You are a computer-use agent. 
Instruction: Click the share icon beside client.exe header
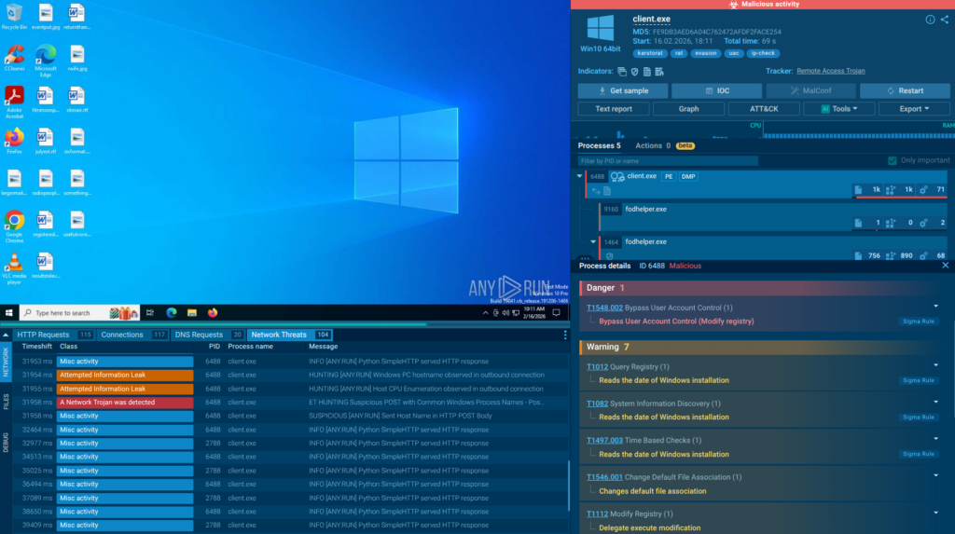944,20
